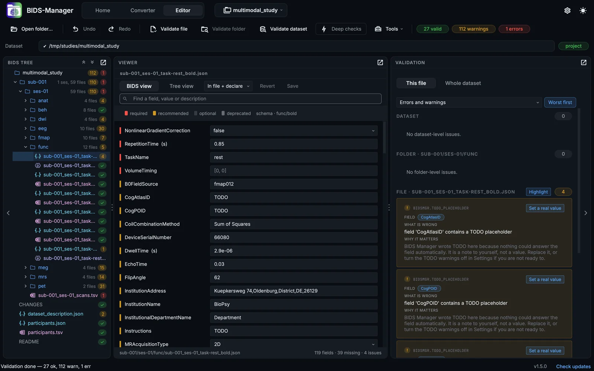Collapse the sub-001 tree node
Screen dimensions: 594x371
(x=15, y=82)
